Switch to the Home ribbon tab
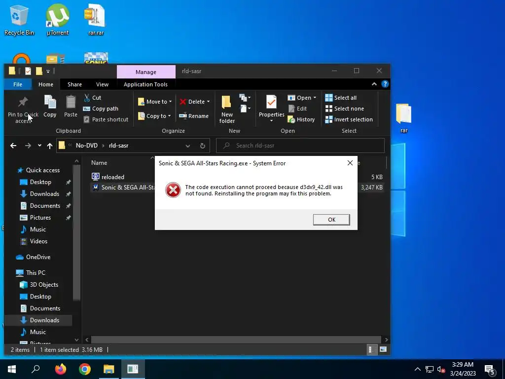 pyautogui.click(x=46, y=84)
